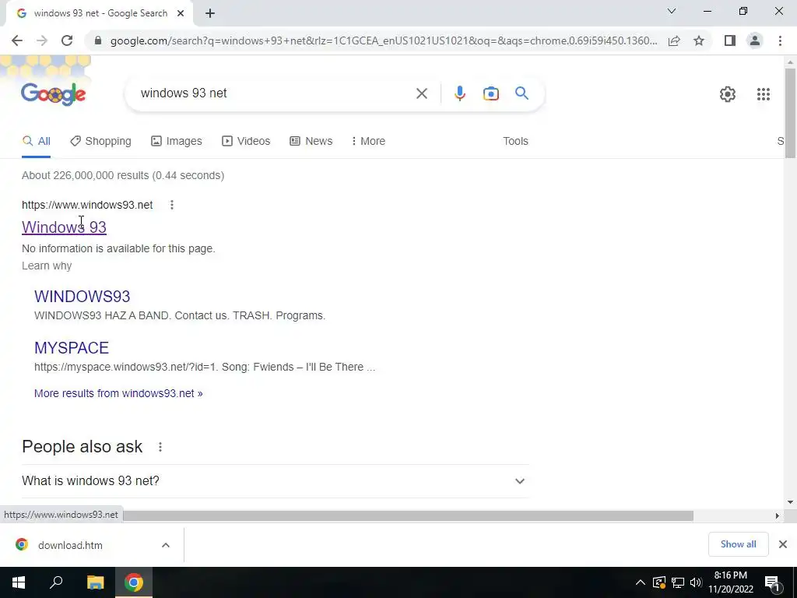This screenshot has height=598, width=797.
Task: Open the clock showing 8:16 PM
Action: 731,582
